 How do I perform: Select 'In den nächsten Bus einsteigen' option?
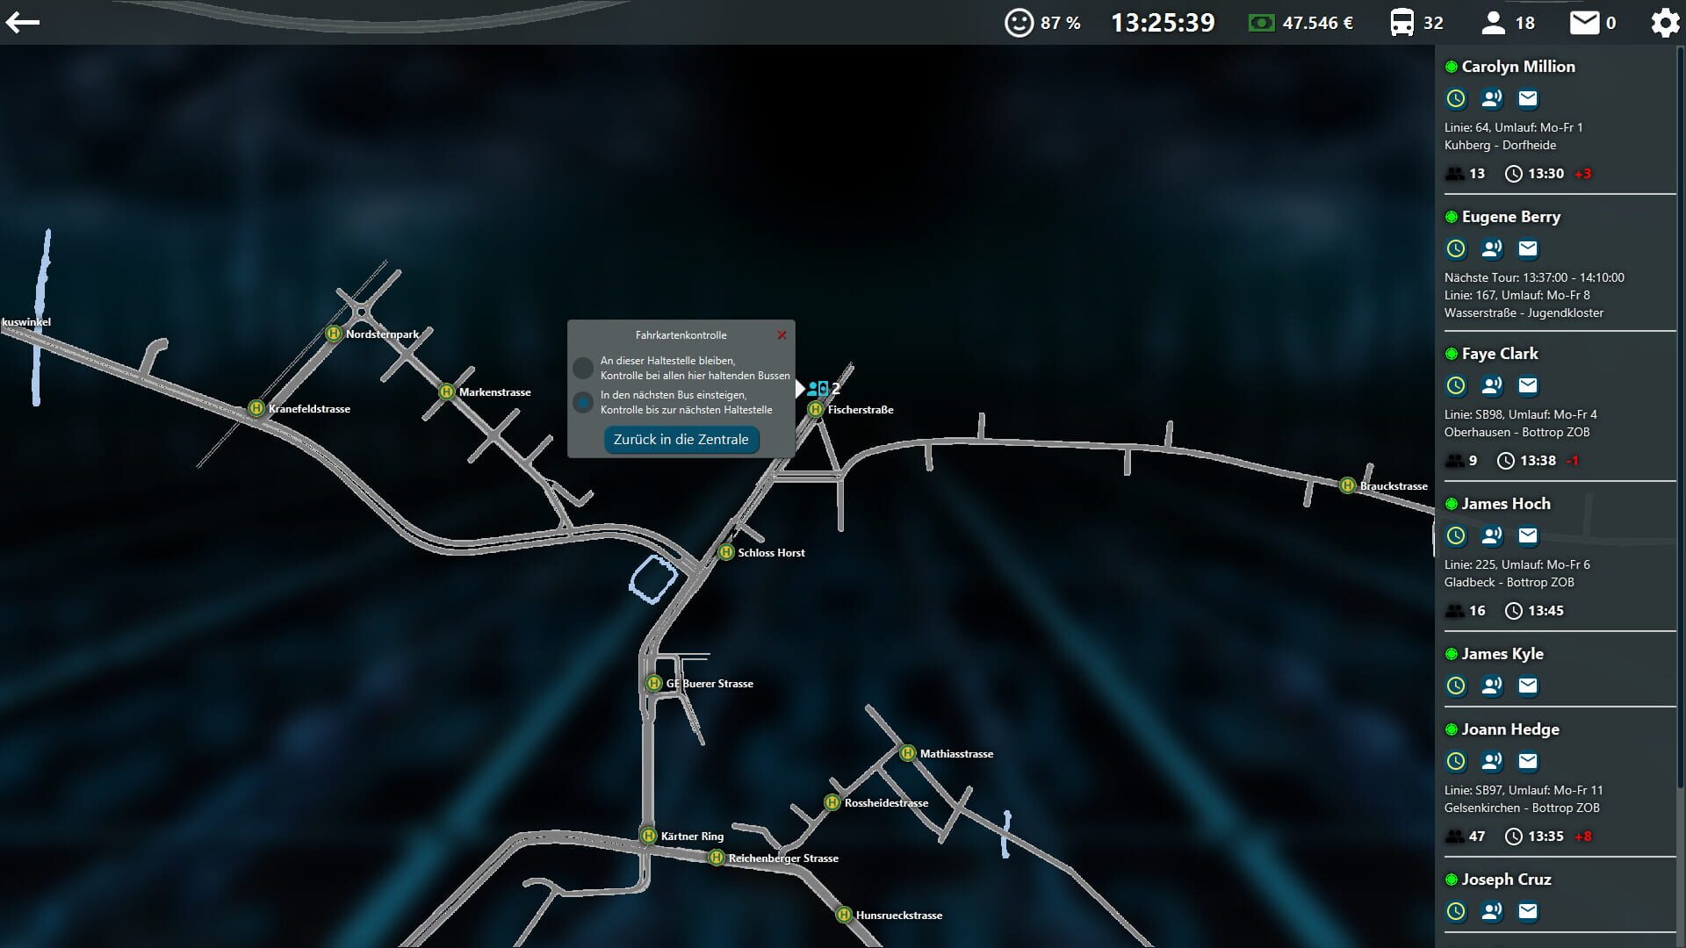tap(582, 402)
